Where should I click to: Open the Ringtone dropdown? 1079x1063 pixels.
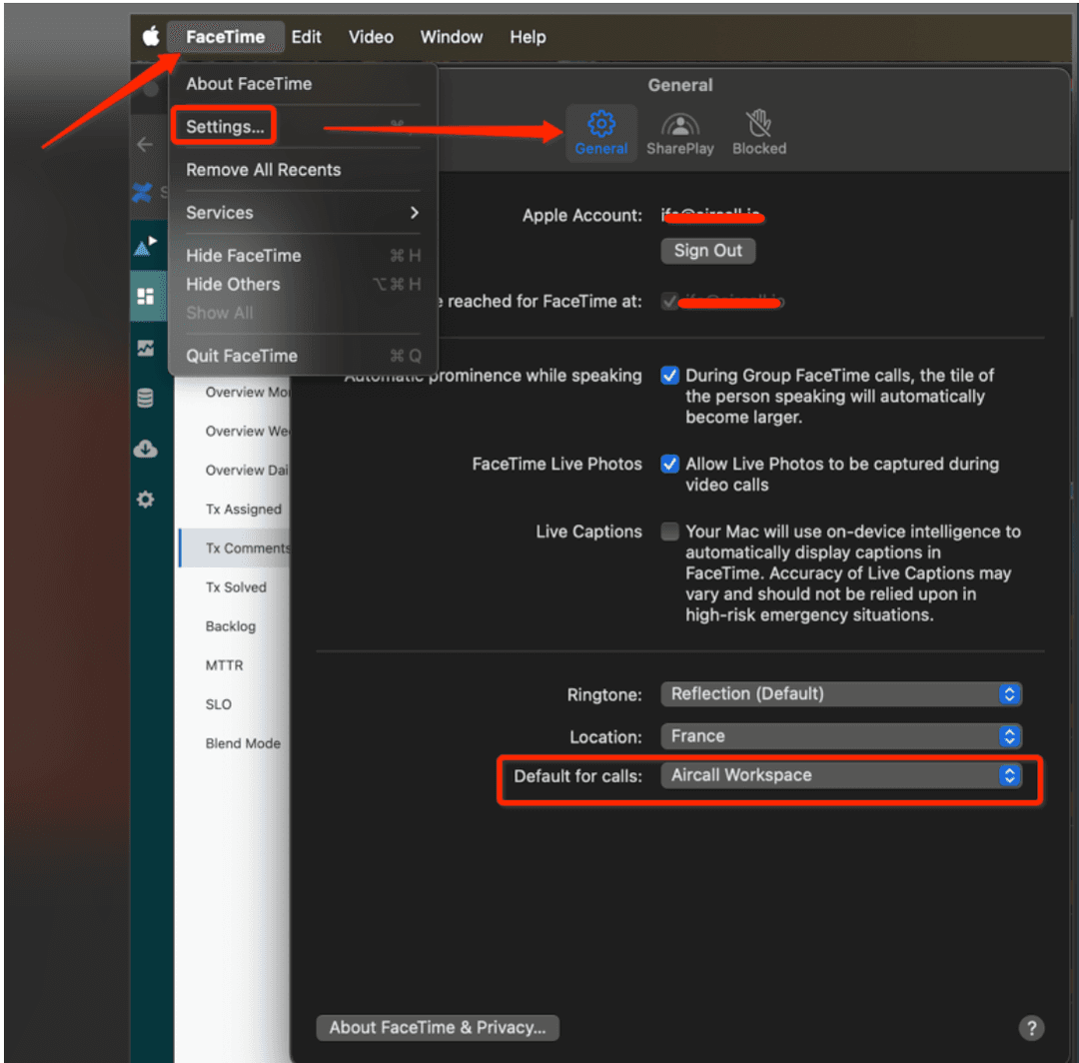tap(840, 694)
